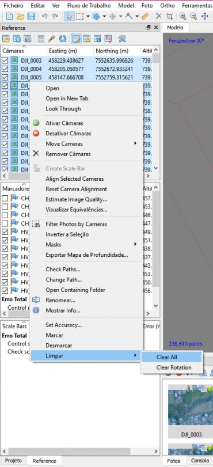Screen dimensions: 213x467
Task: Click the Crop selection icon
Action: point(169,17)
